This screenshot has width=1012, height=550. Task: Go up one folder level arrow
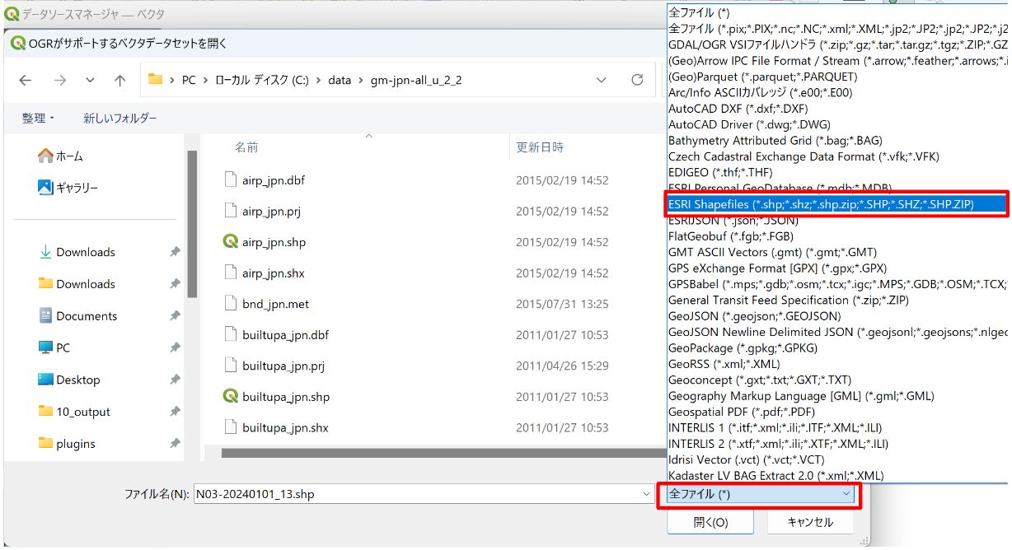120,80
